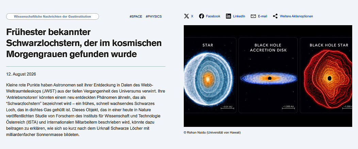Click the X (Twitter) share icon
358x149 pixels.
pyautogui.click(x=186, y=16)
